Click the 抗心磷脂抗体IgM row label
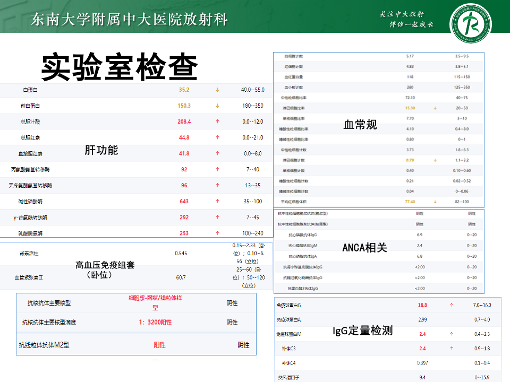 (303, 246)
